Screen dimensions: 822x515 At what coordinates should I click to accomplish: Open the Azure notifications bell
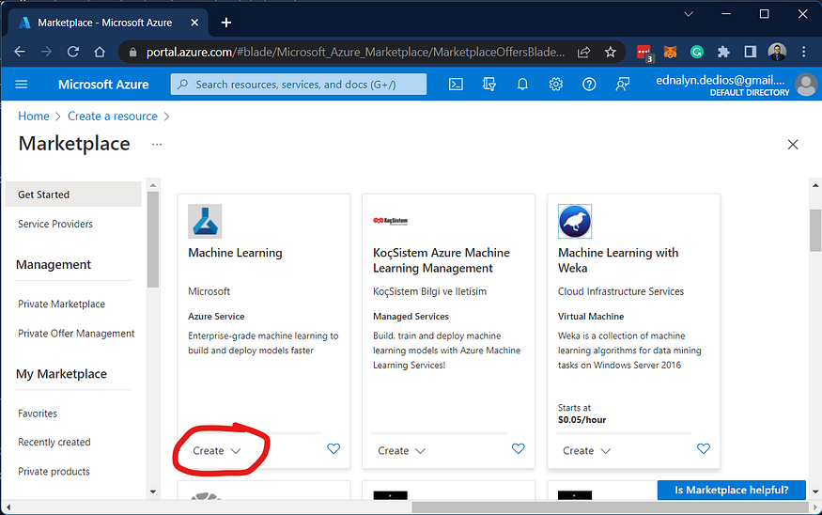tap(522, 84)
